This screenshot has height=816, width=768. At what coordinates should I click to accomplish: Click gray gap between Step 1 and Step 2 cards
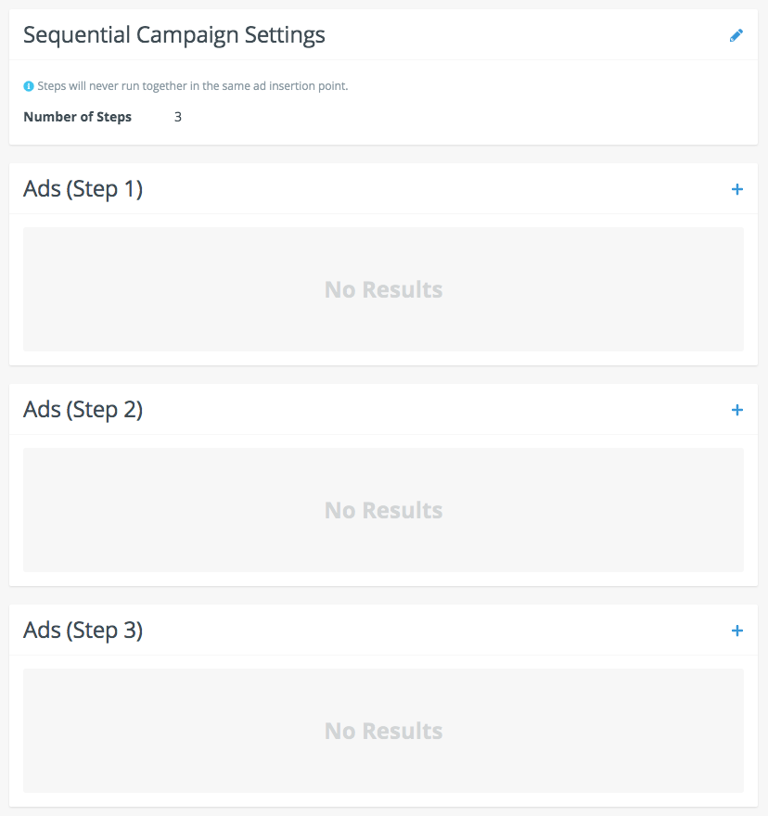383,375
